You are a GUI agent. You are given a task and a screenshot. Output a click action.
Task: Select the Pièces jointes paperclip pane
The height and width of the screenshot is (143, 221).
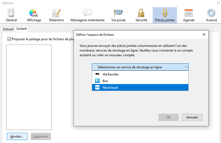165,15
